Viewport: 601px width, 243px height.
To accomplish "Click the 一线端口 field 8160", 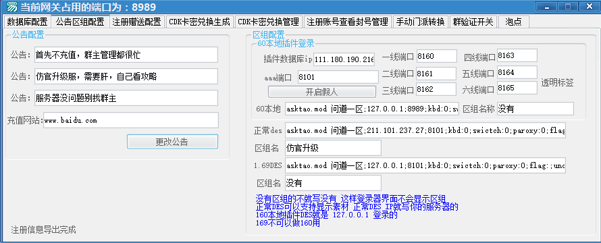I will tap(436, 56).
